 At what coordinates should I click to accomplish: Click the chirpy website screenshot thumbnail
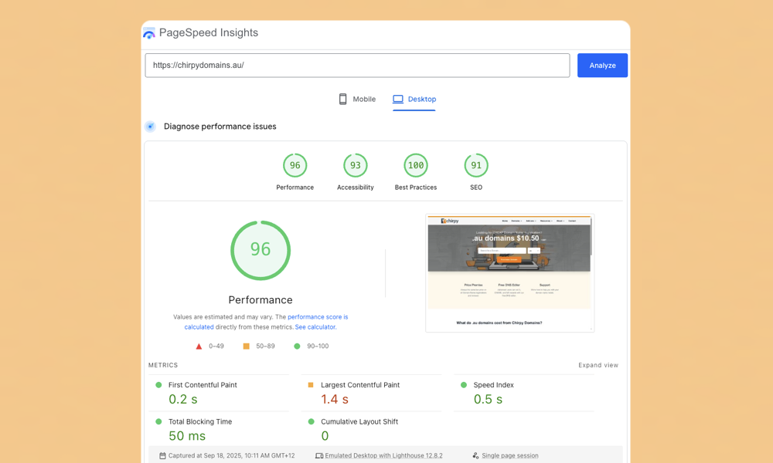pos(509,273)
